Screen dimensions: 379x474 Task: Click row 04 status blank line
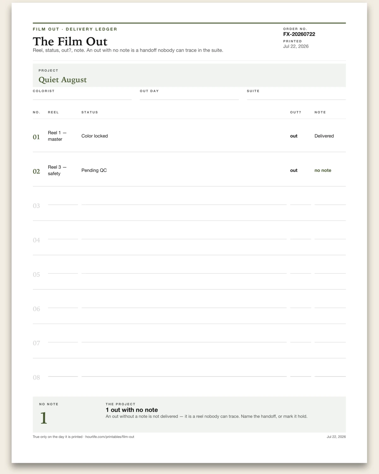click(184, 239)
